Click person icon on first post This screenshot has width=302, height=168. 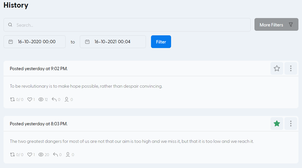click(x=67, y=99)
